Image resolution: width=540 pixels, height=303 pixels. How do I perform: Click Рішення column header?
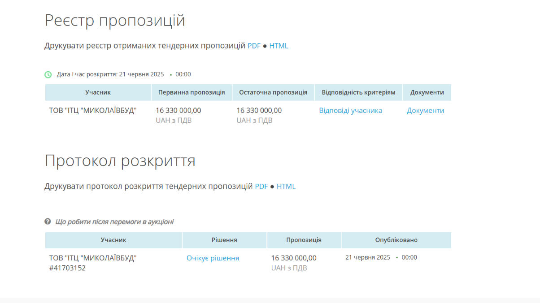click(x=224, y=240)
